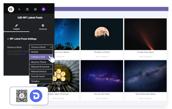The width and height of the screenshot is (172, 109).
Task: Switch to the Content tab
Action: click(x=16, y=27)
